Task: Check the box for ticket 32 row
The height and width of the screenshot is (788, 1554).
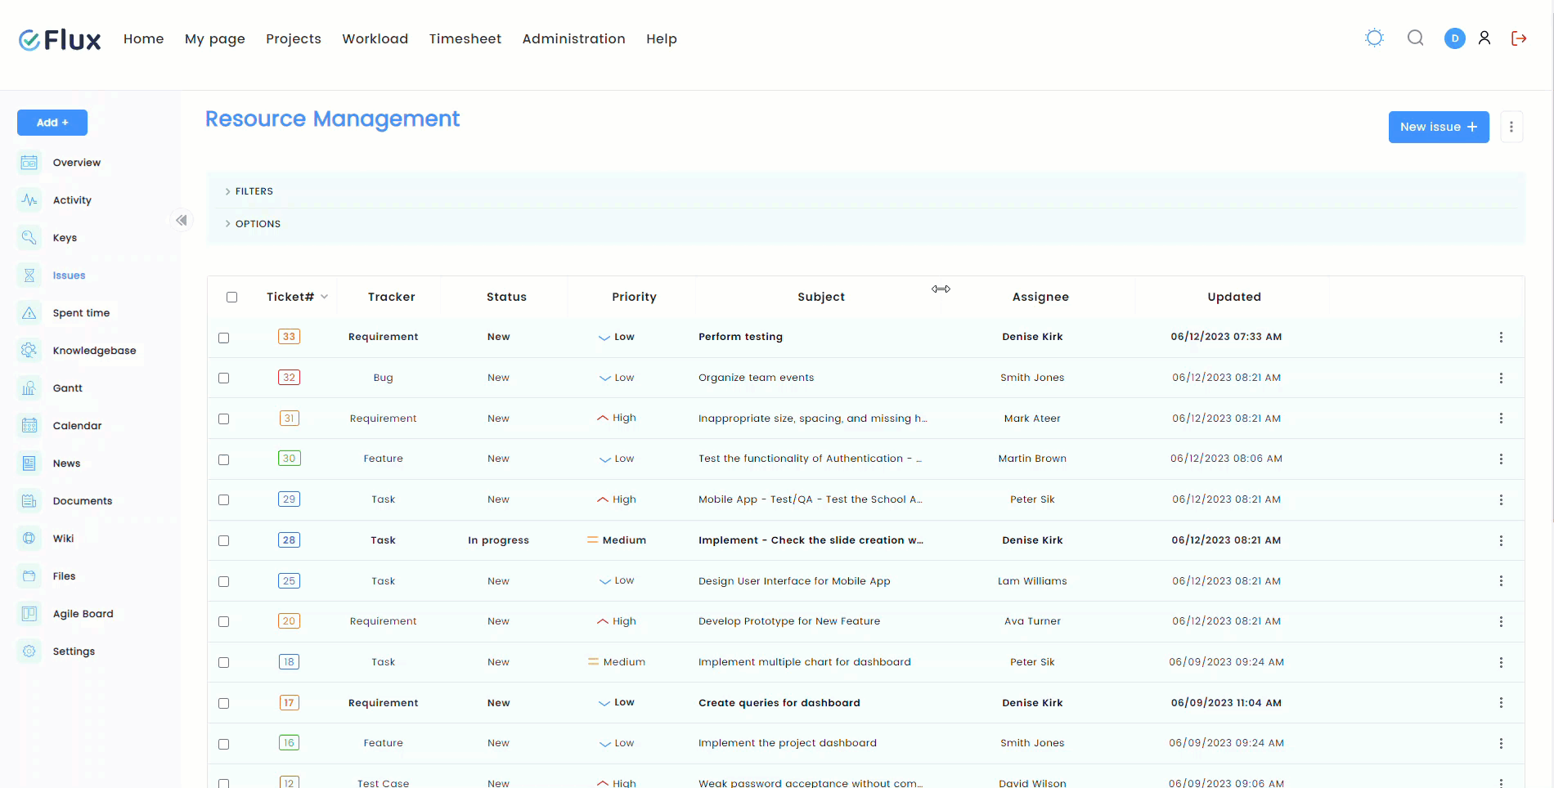Action: tap(224, 378)
